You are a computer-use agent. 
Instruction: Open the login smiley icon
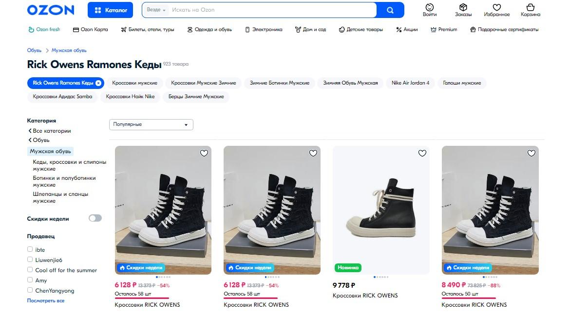[x=429, y=8]
